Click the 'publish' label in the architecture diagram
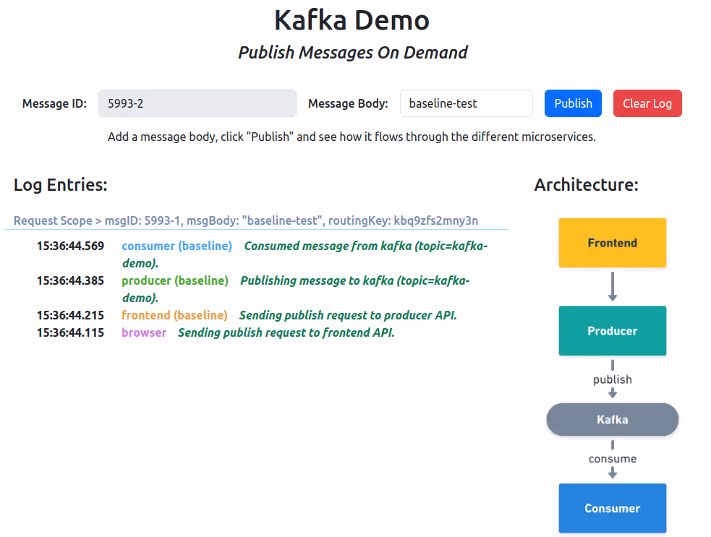Image resolution: width=711 pixels, height=537 pixels. [612, 379]
